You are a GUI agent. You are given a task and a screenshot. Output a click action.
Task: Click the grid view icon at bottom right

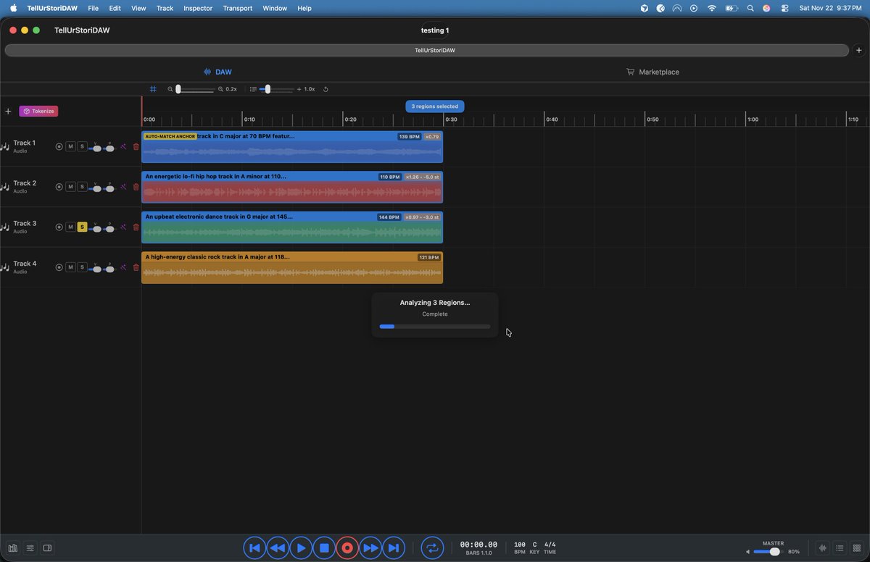[x=856, y=548]
